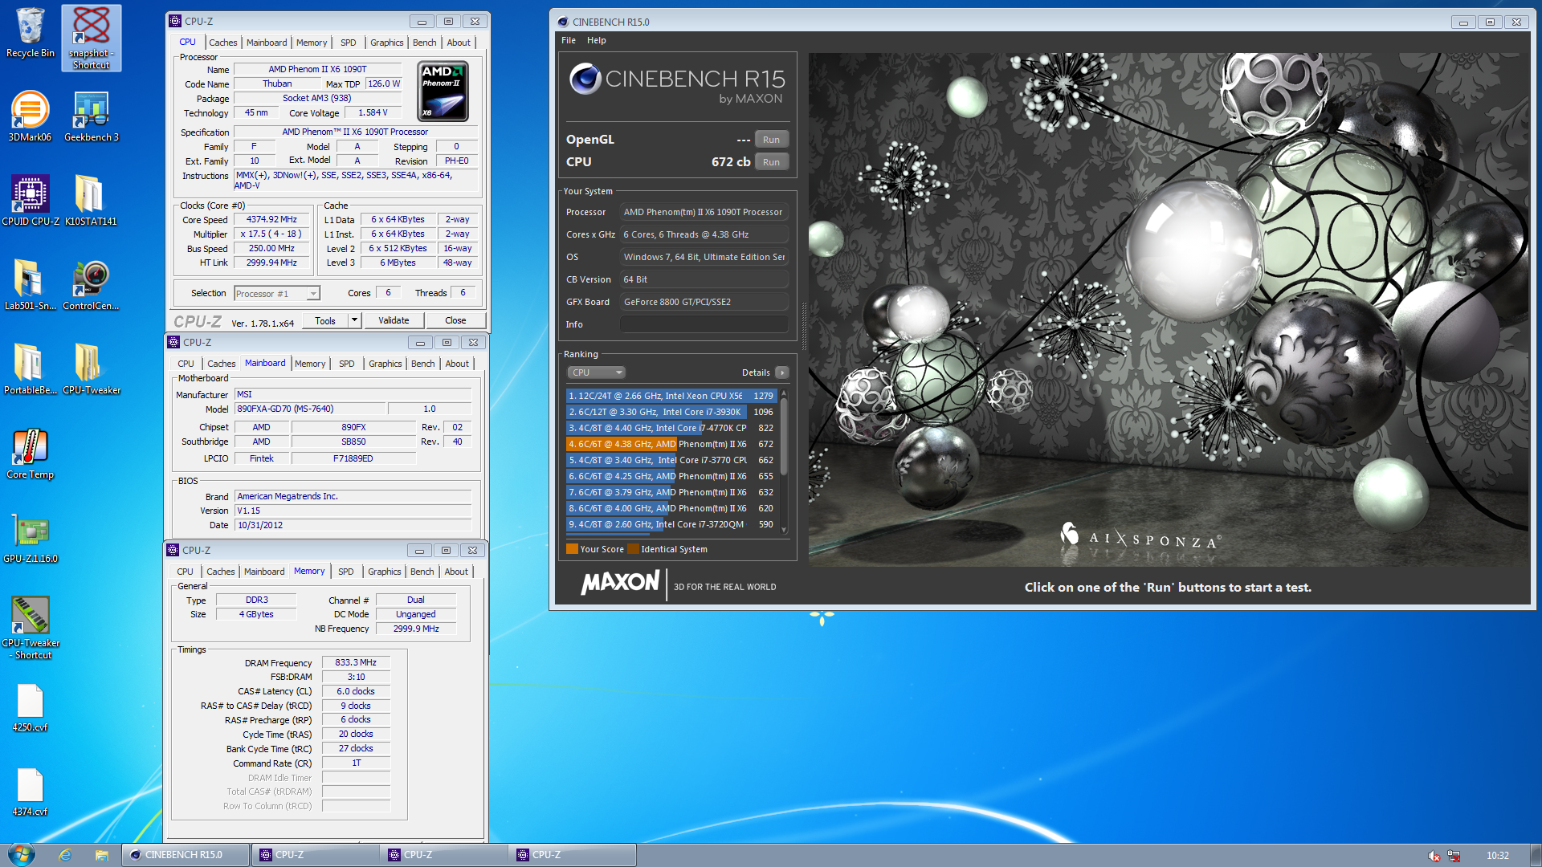Viewport: 1542px width, 867px height.
Task: Run the OpenGL test in Cinebench
Action: click(771, 140)
